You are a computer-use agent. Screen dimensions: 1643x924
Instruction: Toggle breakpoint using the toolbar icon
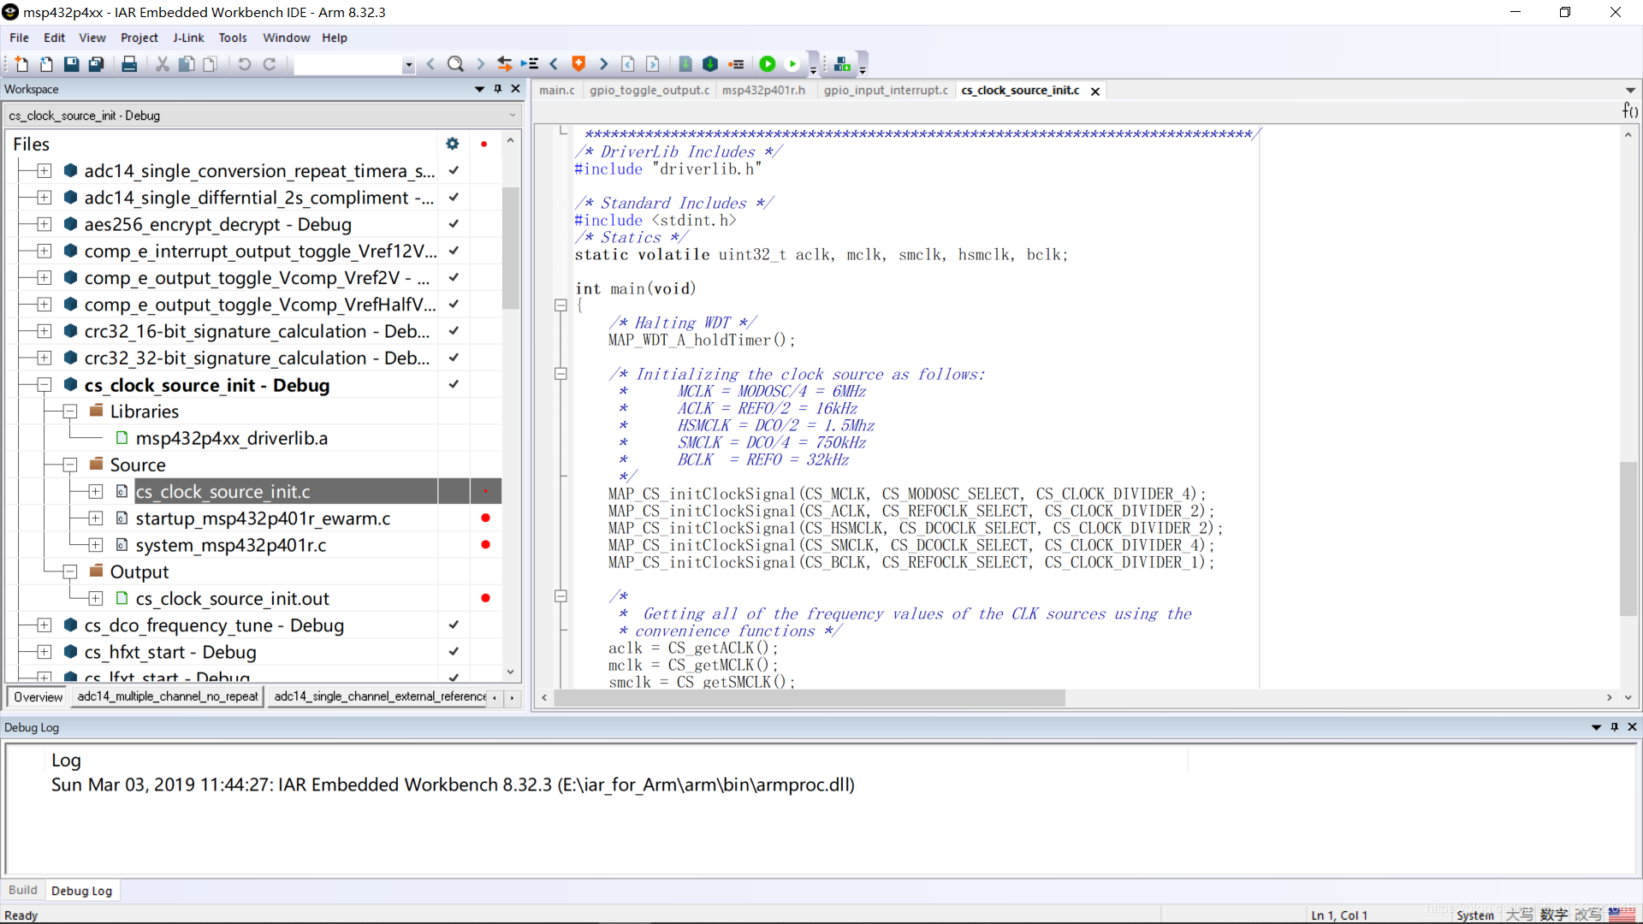(x=736, y=64)
